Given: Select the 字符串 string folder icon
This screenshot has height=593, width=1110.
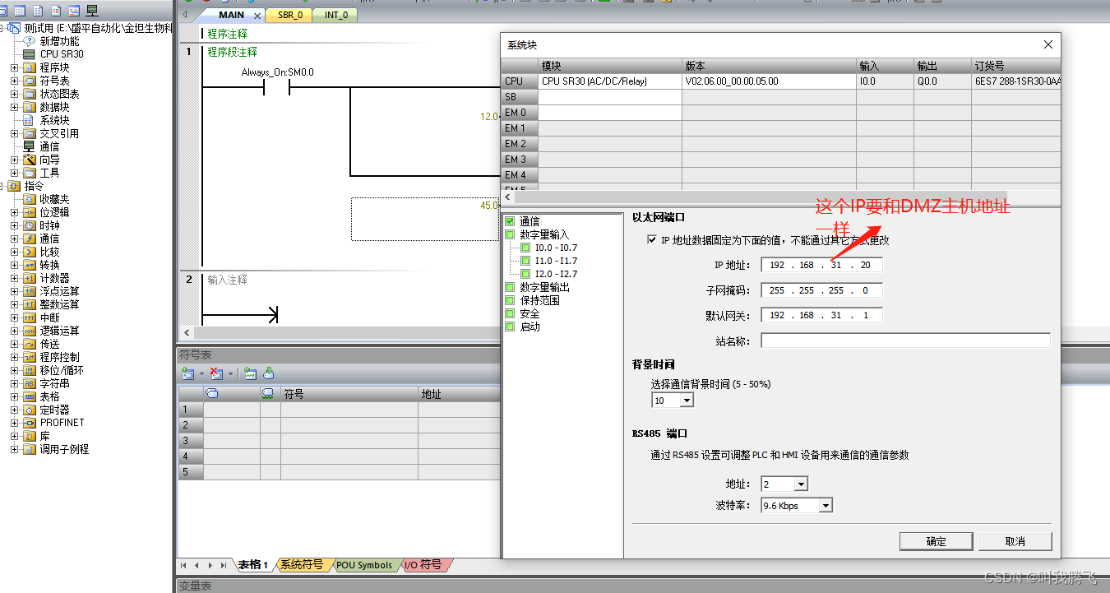Looking at the screenshot, I should click(30, 383).
